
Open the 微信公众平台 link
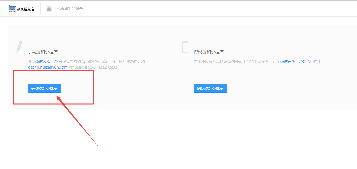tap(46, 62)
